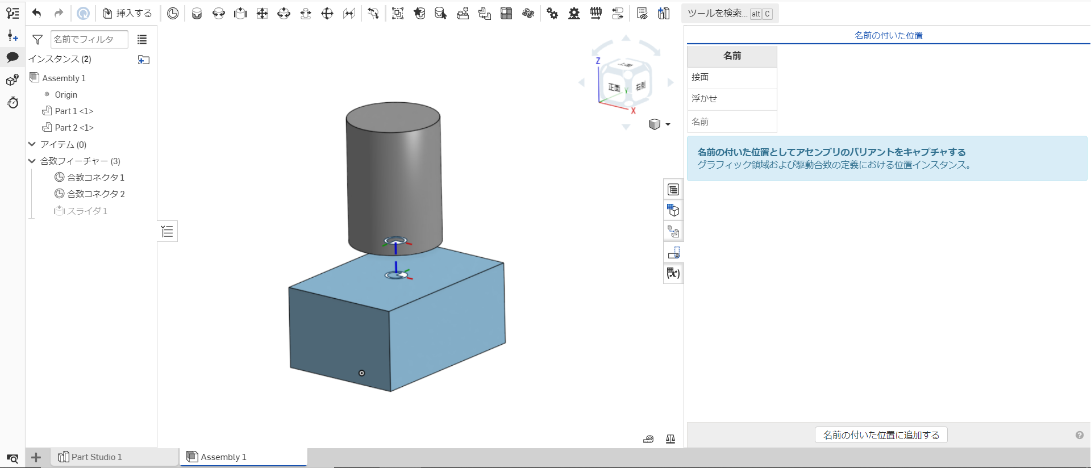Select the cylindrical mate tool
This screenshot has width=1091, height=468.
click(284, 14)
